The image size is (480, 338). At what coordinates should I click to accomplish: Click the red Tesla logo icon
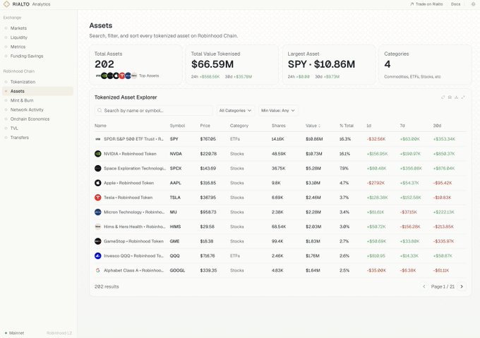[x=98, y=198]
